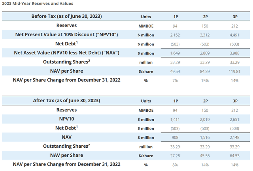
Task: Select the "Before Tax (as of June 30, 2023)" header
Action: point(68,16)
